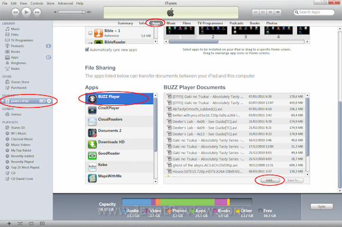Switch to list view mode
Image resolution: width=342 pixels, height=227 pixels.
coord(256,12)
